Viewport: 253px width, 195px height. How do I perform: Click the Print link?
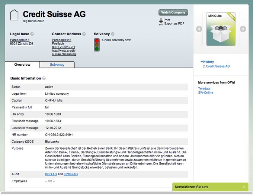[167, 20]
